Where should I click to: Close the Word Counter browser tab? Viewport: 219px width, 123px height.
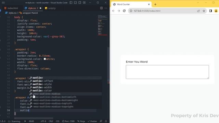[x=149, y=4]
